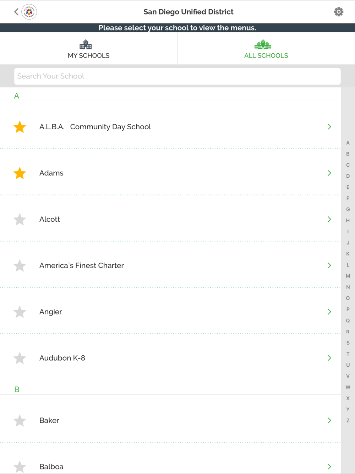Jump to letter B in index

(x=348, y=154)
